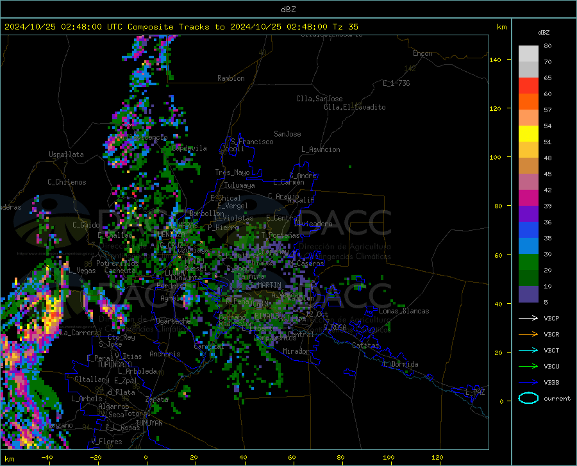
Task: Click the L_Asuncion map label
Action: 321,149
